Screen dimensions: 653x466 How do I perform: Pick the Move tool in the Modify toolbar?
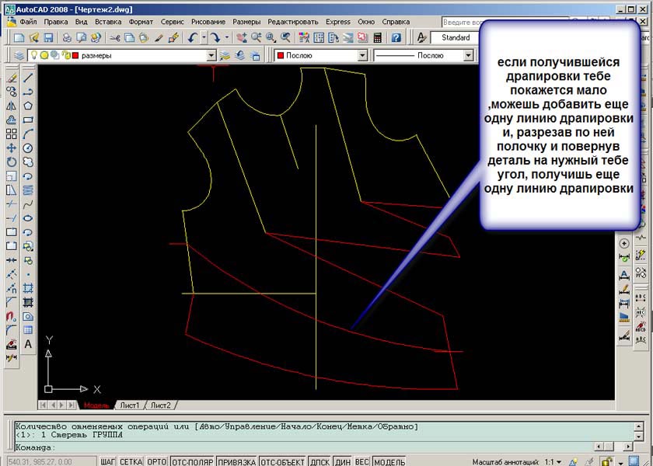tap(12, 148)
